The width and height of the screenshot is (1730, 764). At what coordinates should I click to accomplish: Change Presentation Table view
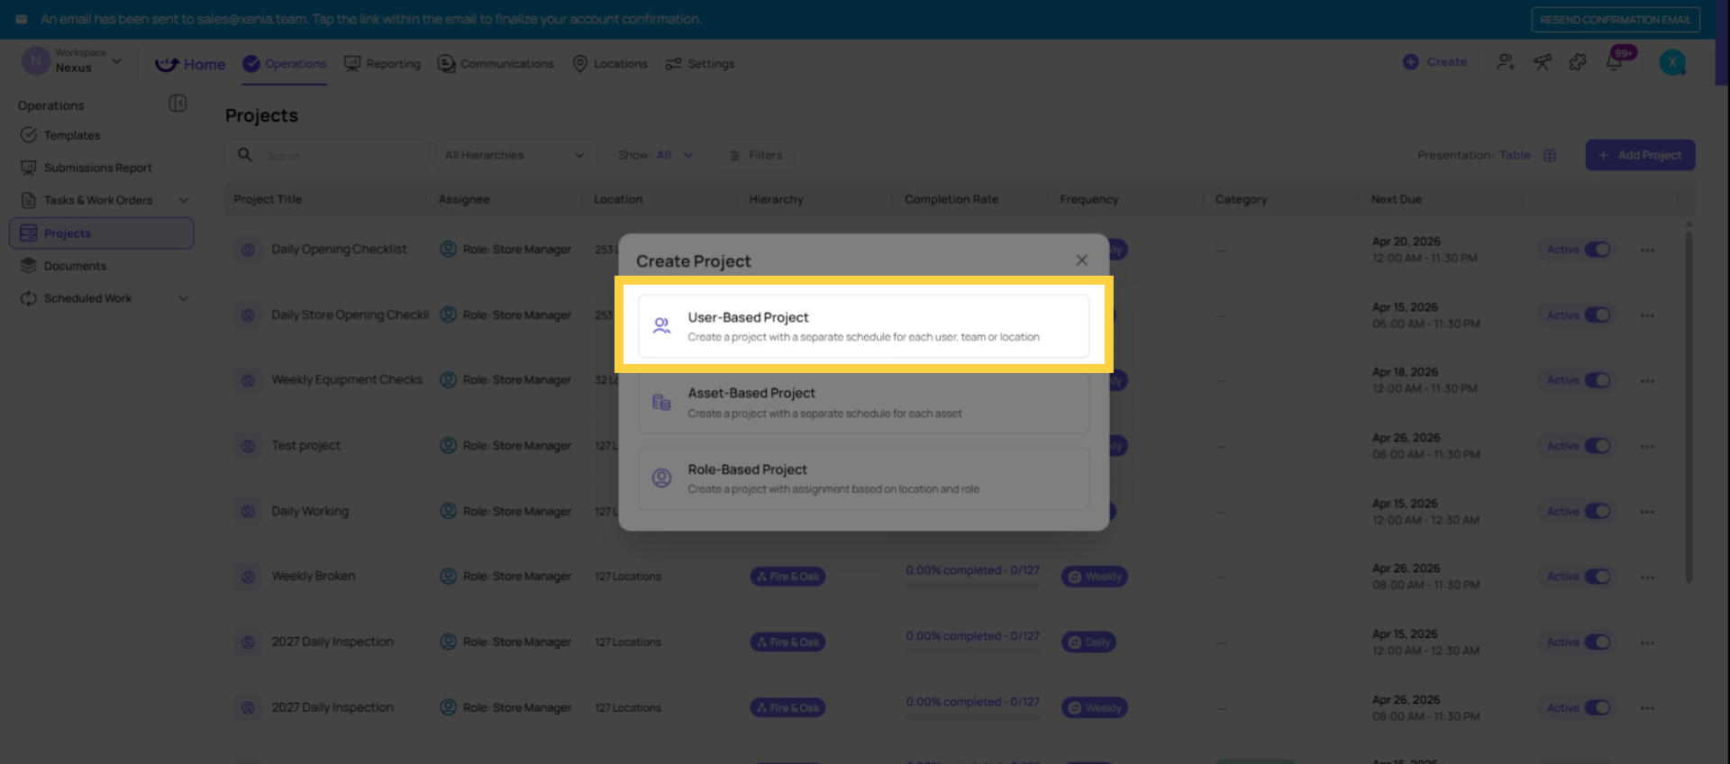click(1487, 155)
